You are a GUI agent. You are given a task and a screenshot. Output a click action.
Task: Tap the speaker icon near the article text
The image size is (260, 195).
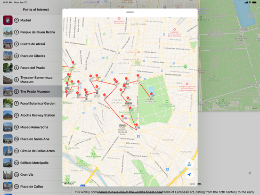250,173
